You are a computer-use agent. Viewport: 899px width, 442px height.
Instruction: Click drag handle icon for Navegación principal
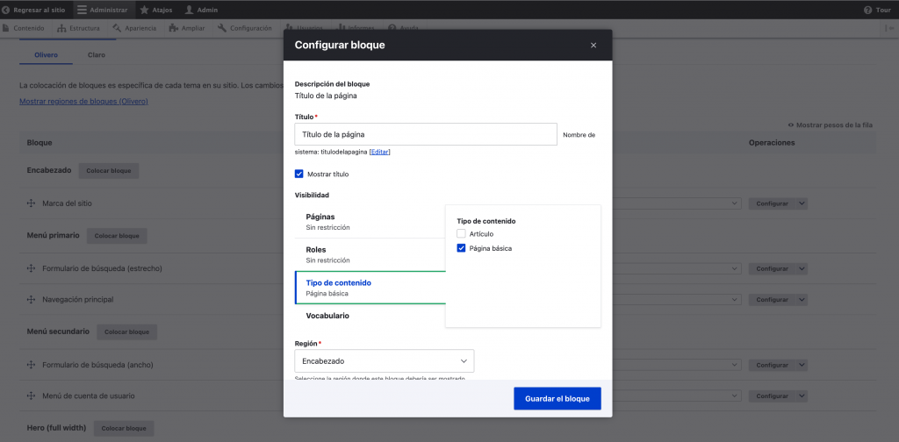click(x=31, y=300)
